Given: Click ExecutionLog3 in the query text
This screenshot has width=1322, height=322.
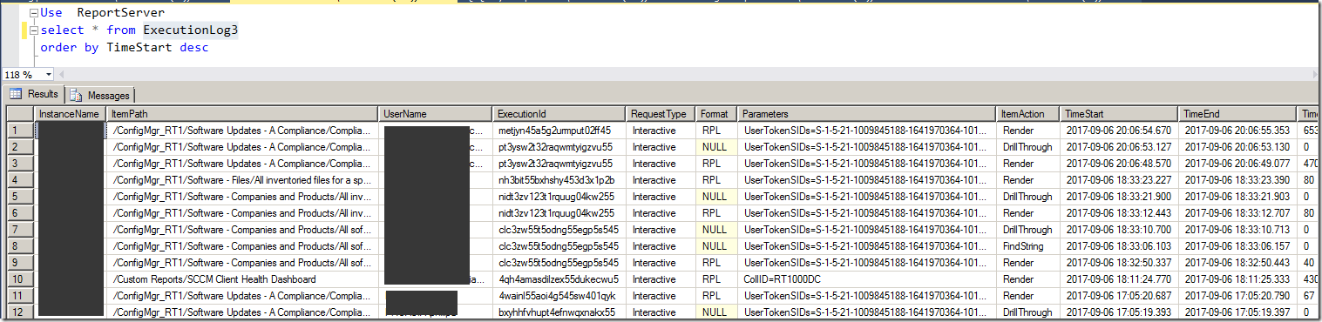Looking at the screenshot, I should click(191, 30).
